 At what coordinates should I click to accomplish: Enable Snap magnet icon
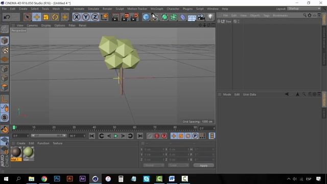coord(5,129)
